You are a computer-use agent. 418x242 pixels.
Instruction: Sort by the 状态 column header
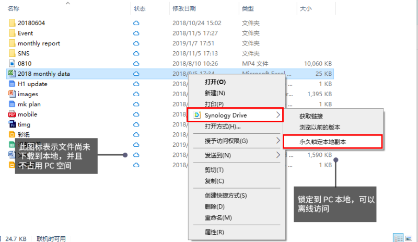pyautogui.click(x=140, y=8)
